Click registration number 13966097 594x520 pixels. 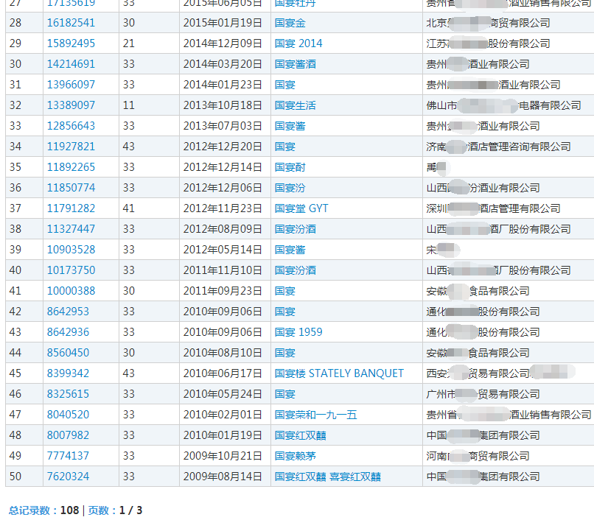71,85
